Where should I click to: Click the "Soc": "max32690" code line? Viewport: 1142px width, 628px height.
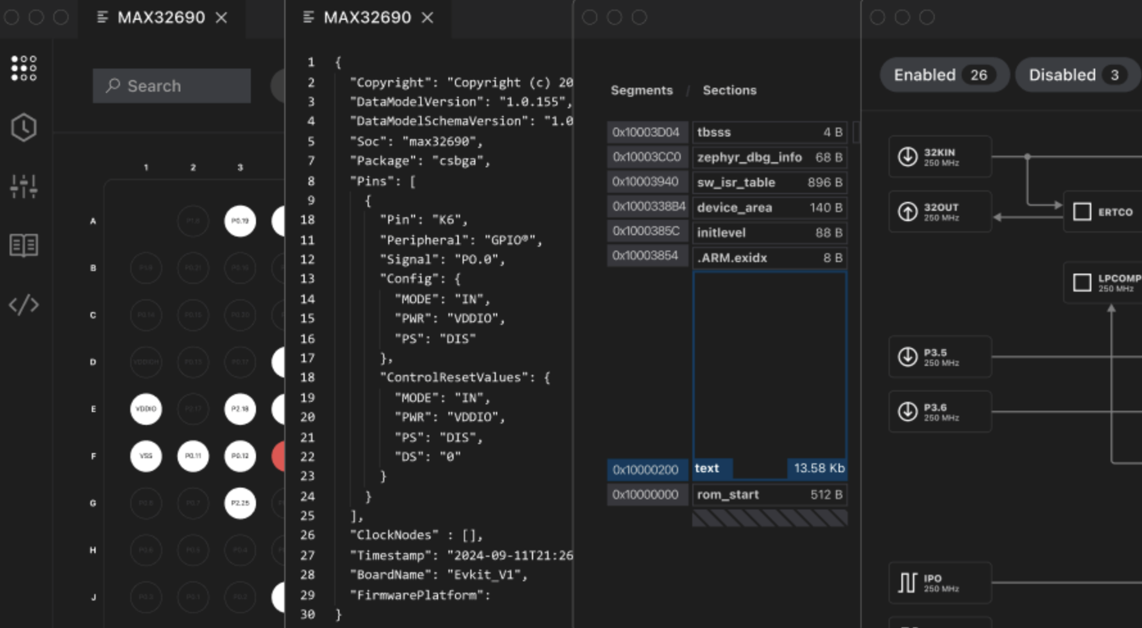click(416, 141)
